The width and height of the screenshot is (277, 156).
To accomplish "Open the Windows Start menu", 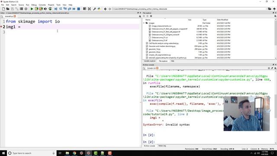I will (3, 153).
